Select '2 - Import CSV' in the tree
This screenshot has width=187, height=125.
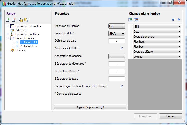click(x=29, y=46)
